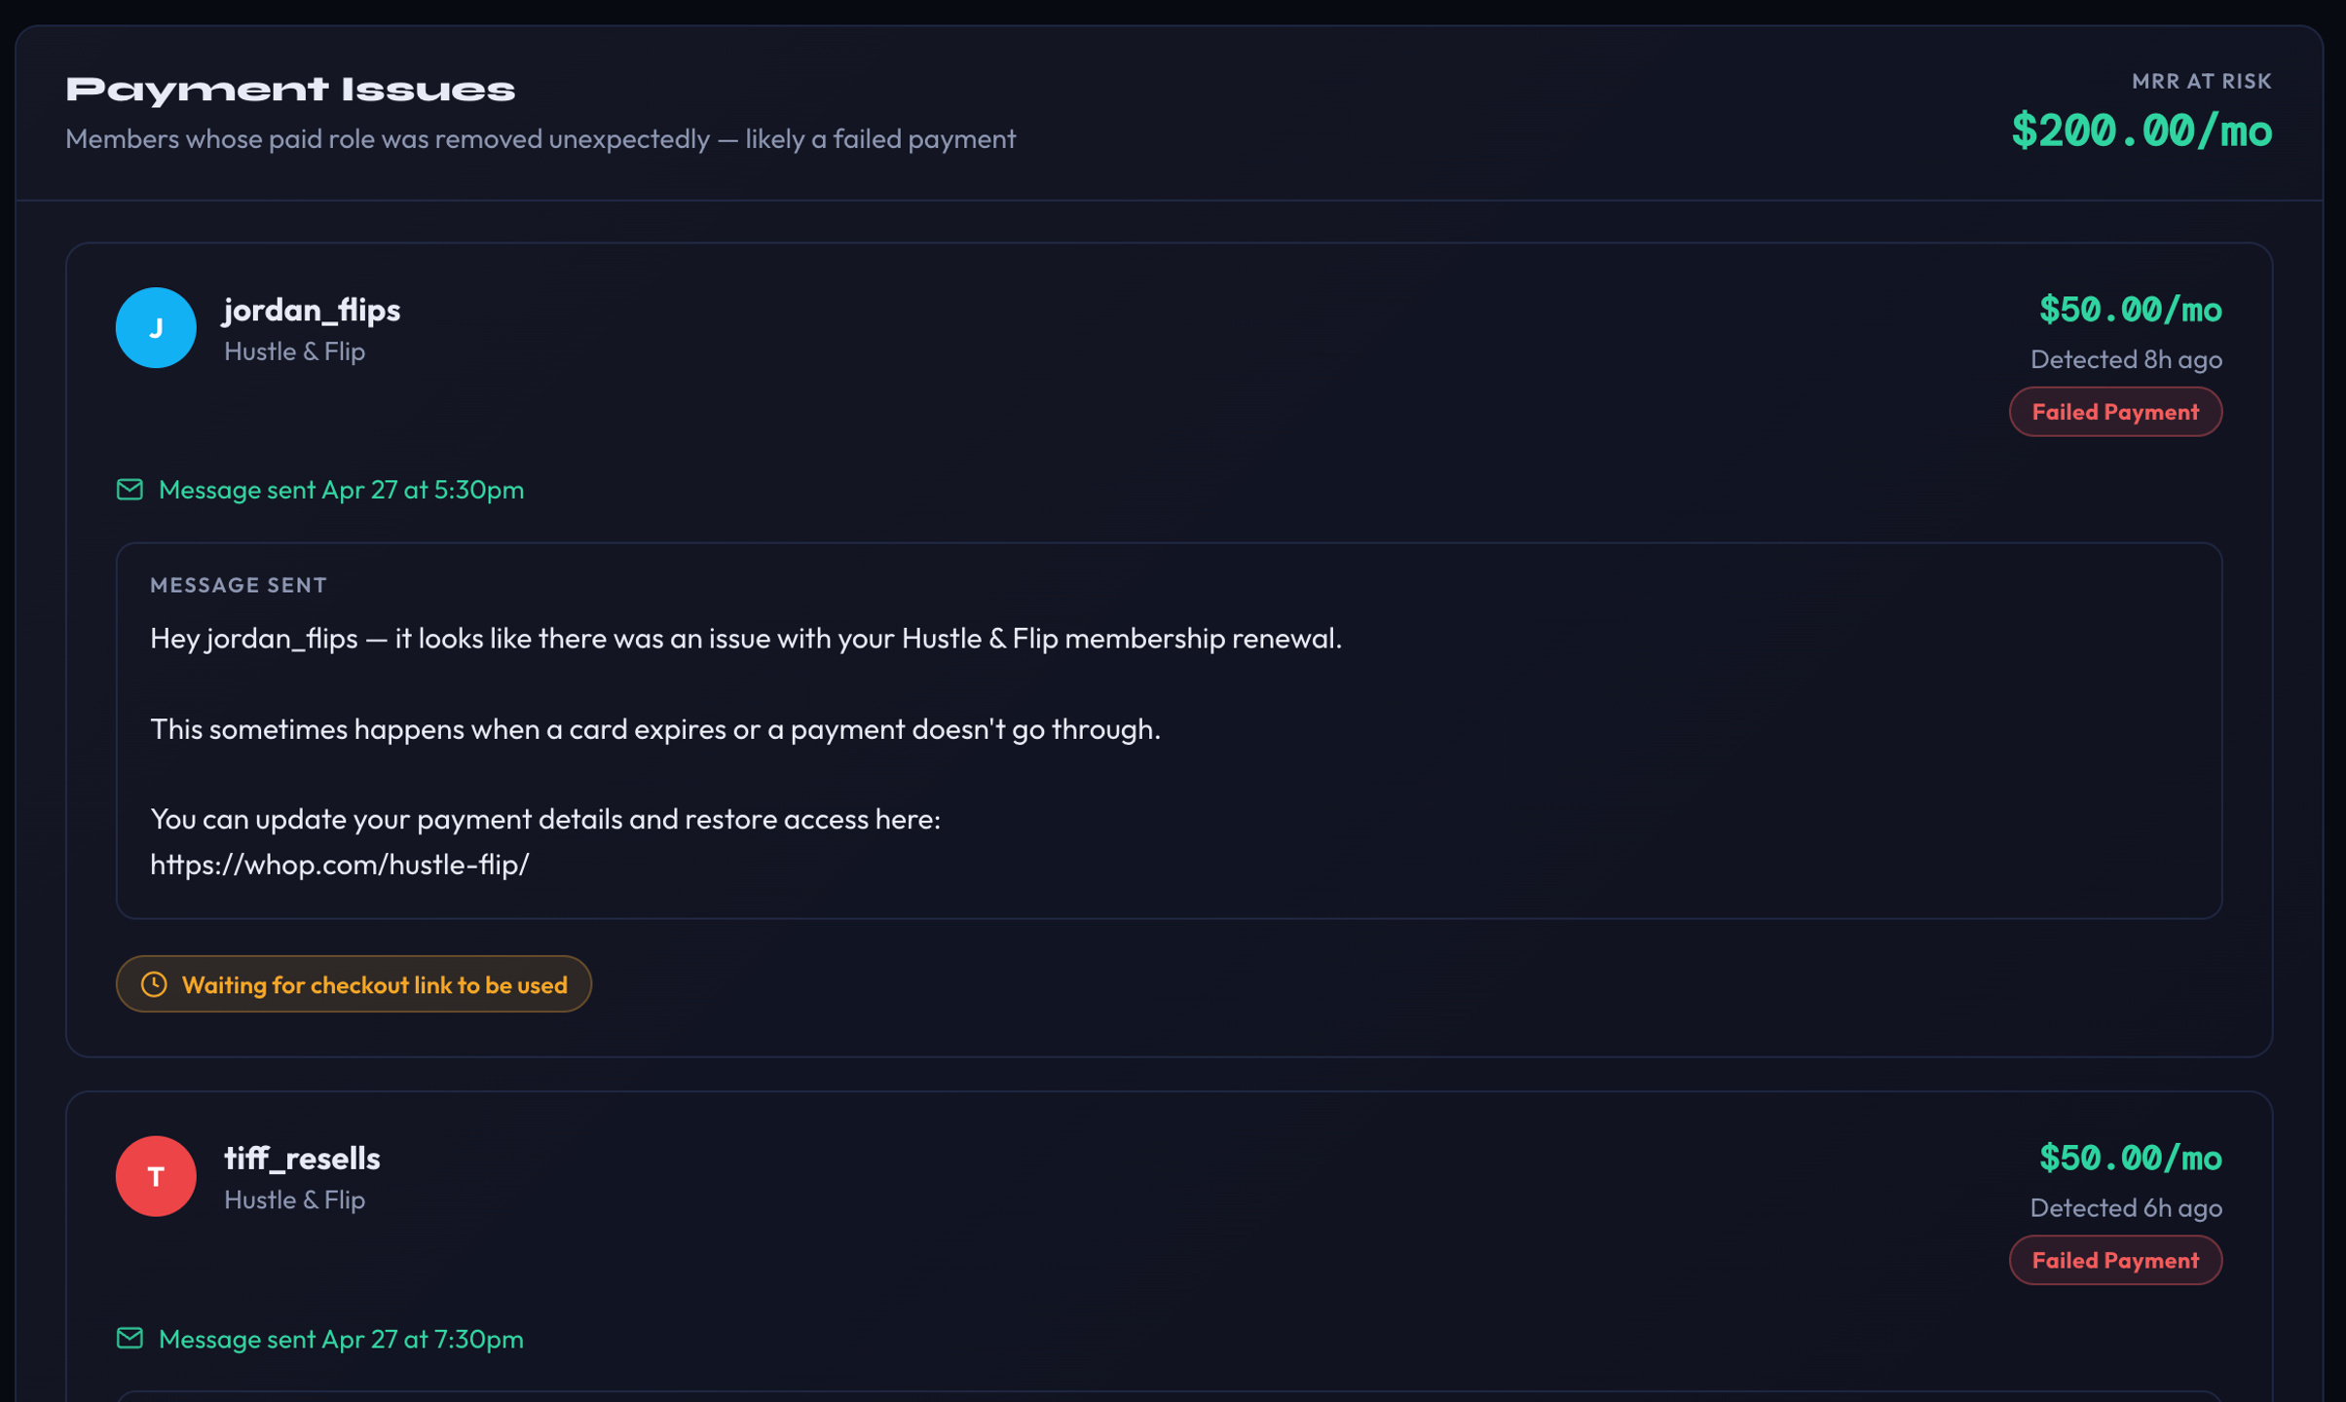Click the tiff_resells username

click(302, 1158)
